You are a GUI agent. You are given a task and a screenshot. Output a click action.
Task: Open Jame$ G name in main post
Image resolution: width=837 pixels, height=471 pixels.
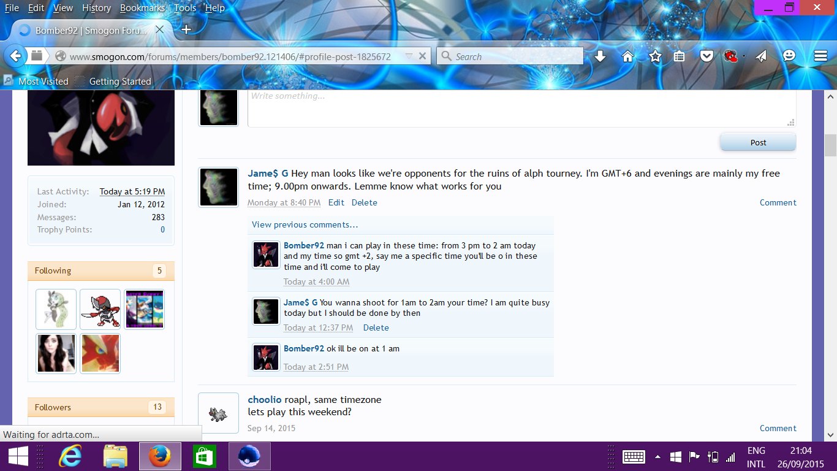(x=268, y=174)
